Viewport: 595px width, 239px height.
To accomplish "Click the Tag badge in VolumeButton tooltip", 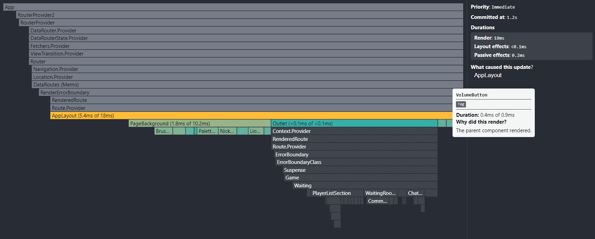I will pos(461,104).
